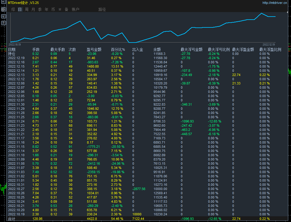Image resolution: width=291 pixels, height=222 pixels.
Task: Switch to the 周 weekly tab
Action: pos(27,9)
